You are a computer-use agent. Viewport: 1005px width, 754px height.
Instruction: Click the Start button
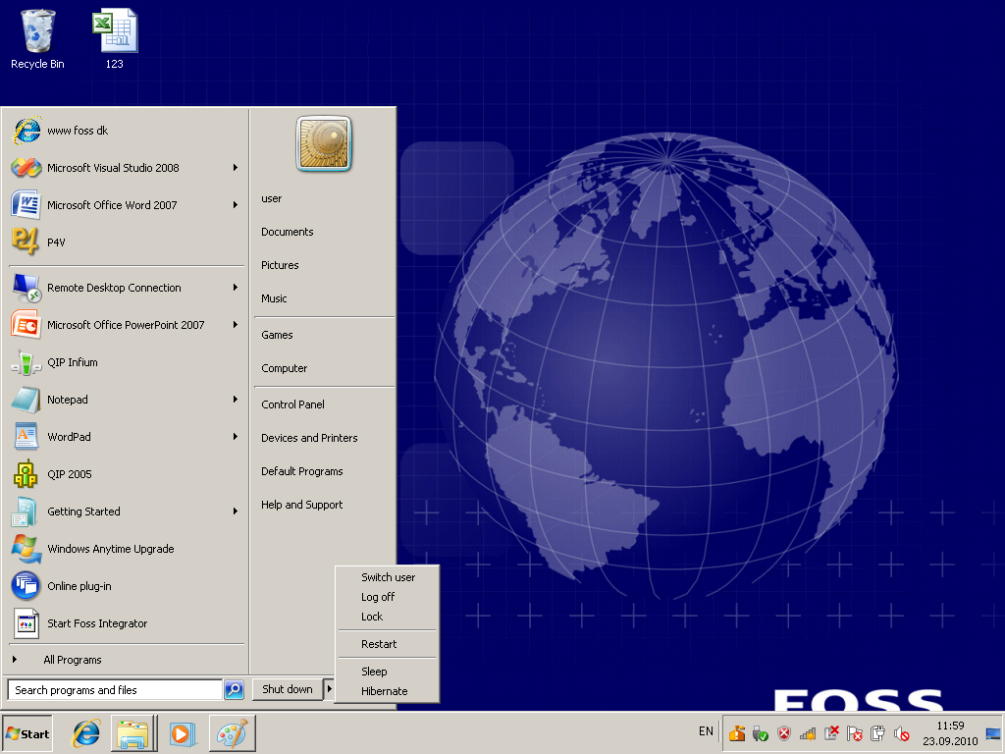point(26,733)
